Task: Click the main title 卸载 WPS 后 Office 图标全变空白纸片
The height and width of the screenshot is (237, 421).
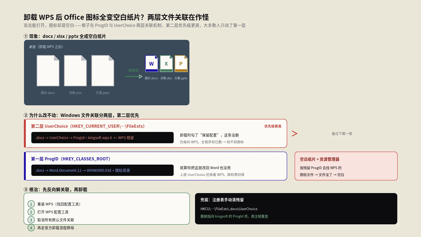Action: [116, 17]
